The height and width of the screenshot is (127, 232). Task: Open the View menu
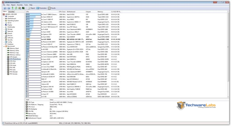pos(8,5)
